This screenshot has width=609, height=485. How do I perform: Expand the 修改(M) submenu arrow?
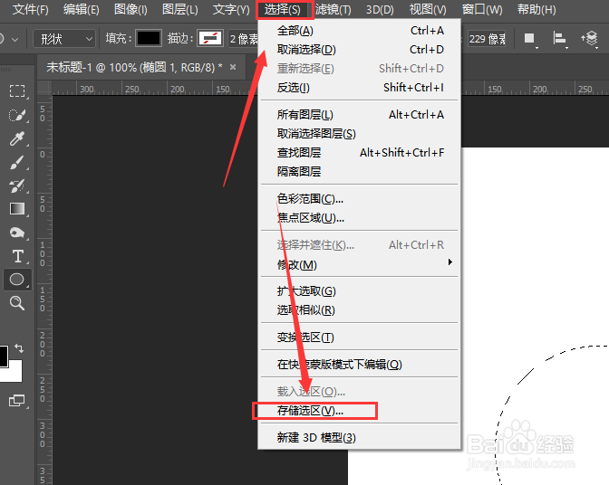point(449,262)
